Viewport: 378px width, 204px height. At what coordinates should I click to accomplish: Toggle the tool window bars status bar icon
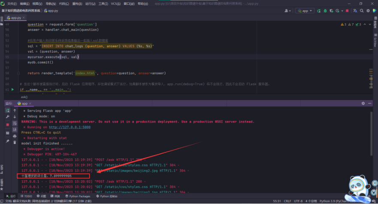pyautogui.click(x=2, y=201)
